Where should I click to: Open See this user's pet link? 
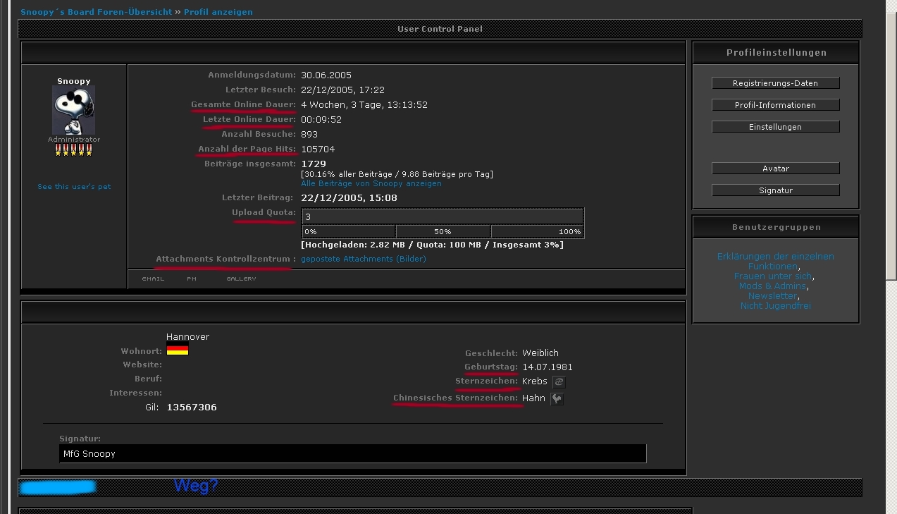point(74,187)
